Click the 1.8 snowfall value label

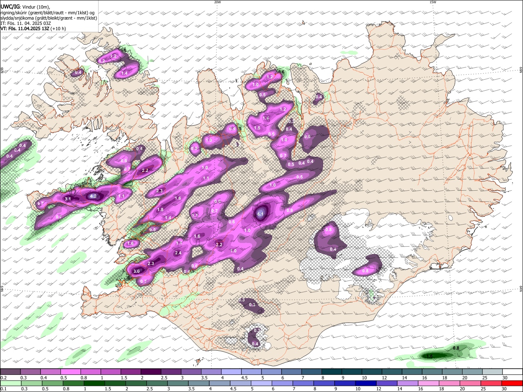point(160,209)
